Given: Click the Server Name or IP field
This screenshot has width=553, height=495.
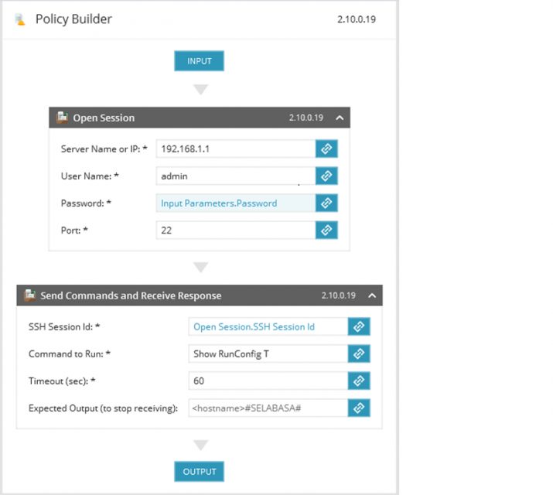Looking at the screenshot, I should point(236,148).
